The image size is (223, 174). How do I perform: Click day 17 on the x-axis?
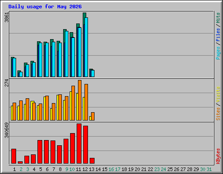click(118, 169)
